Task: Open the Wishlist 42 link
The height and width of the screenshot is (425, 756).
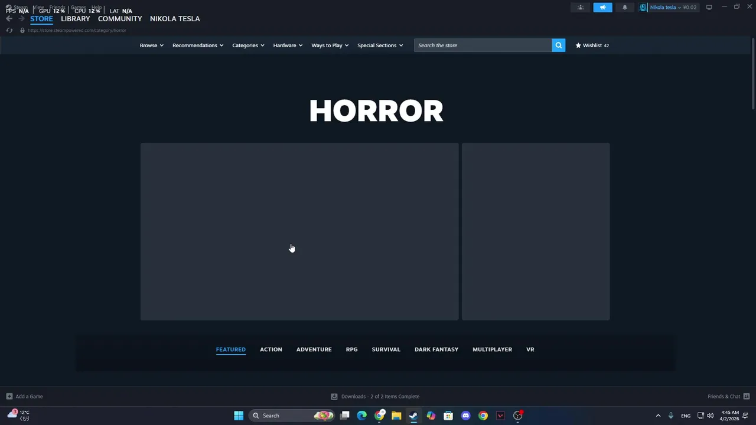Action: 592,45
